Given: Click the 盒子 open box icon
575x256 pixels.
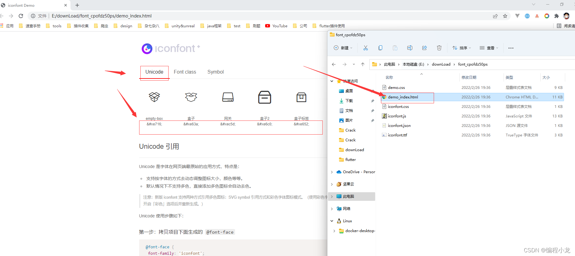Looking at the screenshot, I should [191, 97].
